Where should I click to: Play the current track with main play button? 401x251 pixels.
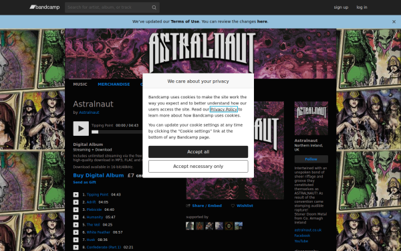click(81, 129)
